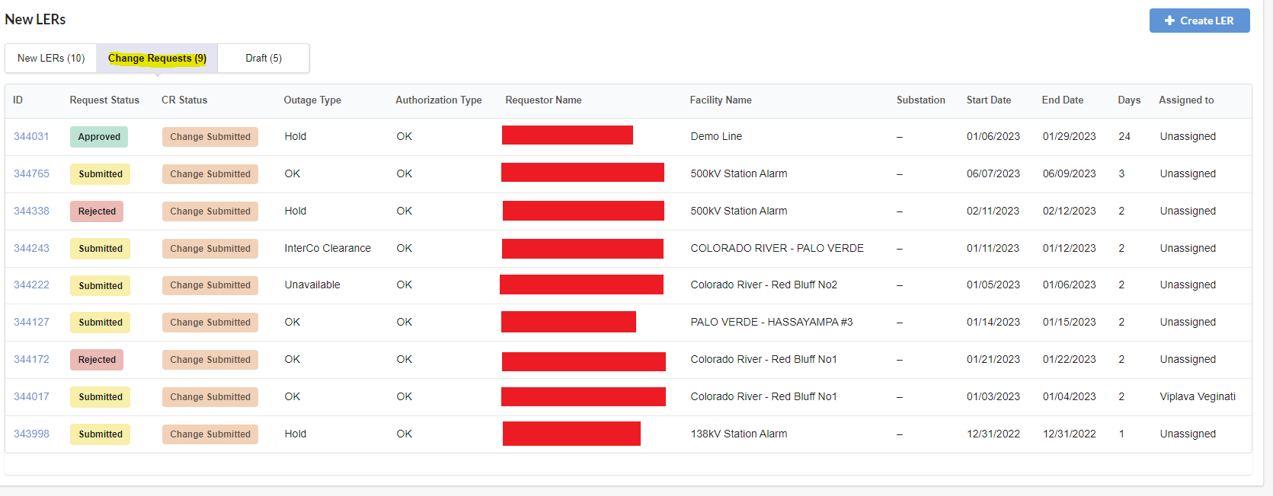The width and height of the screenshot is (1273, 496).
Task: Switch to the New LERs (10) tab
Action: click(x=51, y=59)
